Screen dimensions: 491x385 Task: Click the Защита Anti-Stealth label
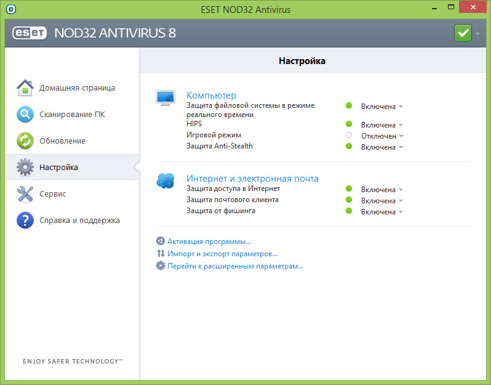coord(220,146)
